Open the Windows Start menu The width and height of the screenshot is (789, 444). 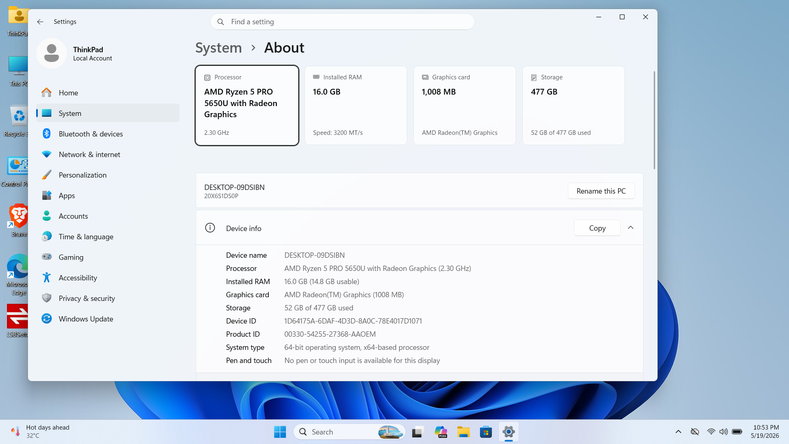click(x=280, y=432)
